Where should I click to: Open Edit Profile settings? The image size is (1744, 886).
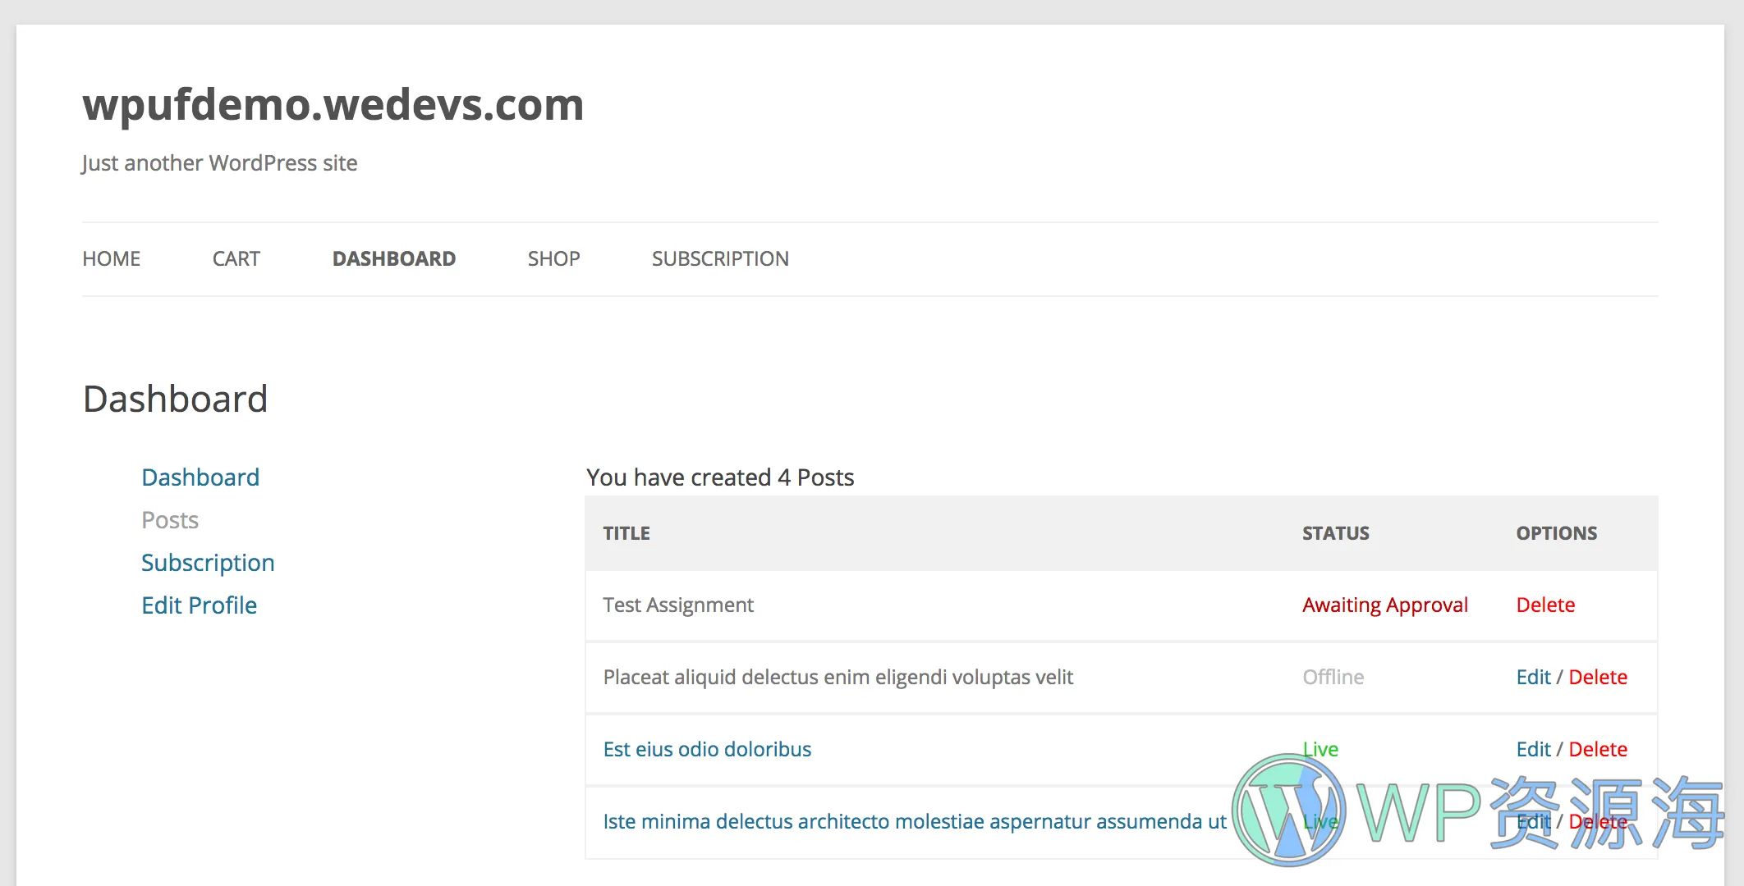point(198,605)
